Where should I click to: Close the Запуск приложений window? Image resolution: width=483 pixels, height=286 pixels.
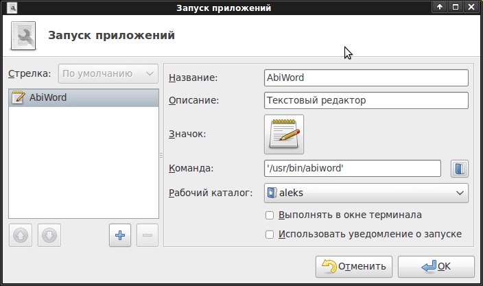471,7
